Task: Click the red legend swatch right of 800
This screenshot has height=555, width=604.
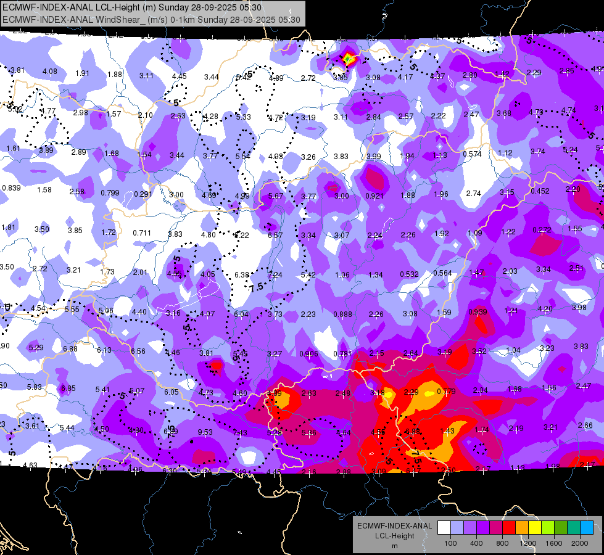Action: 509,528
